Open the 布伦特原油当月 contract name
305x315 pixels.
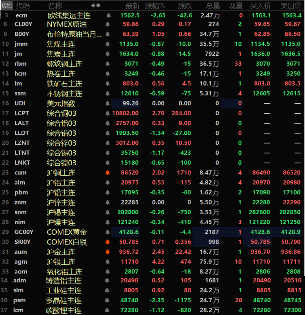pyautogui.click(x=74, y=34)
